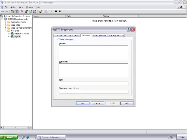Screen dimensions: 187x140
Task: Select Internet Information Services root label
Action: coord(17,16)
